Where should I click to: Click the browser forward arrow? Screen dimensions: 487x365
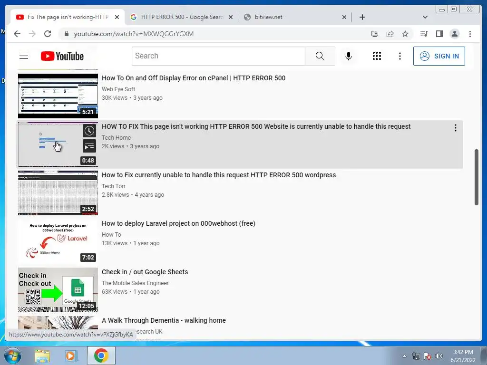tap(32, 34)
